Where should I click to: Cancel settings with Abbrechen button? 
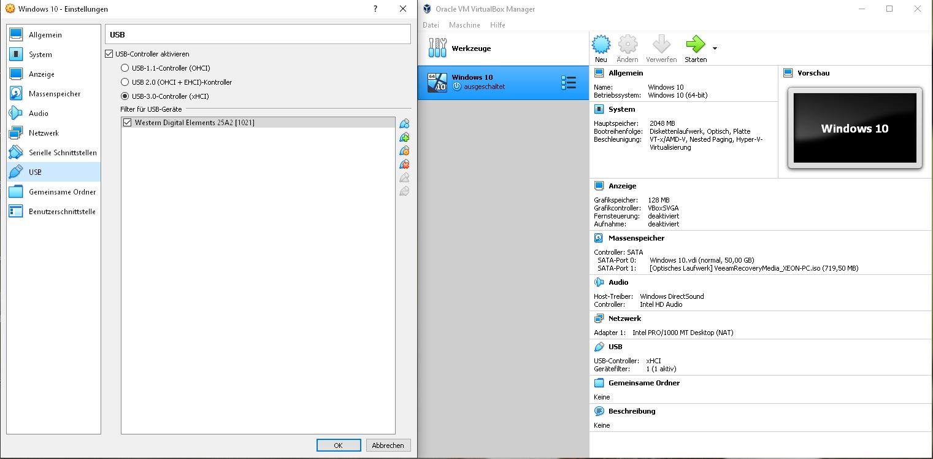(x=388, y=445)
